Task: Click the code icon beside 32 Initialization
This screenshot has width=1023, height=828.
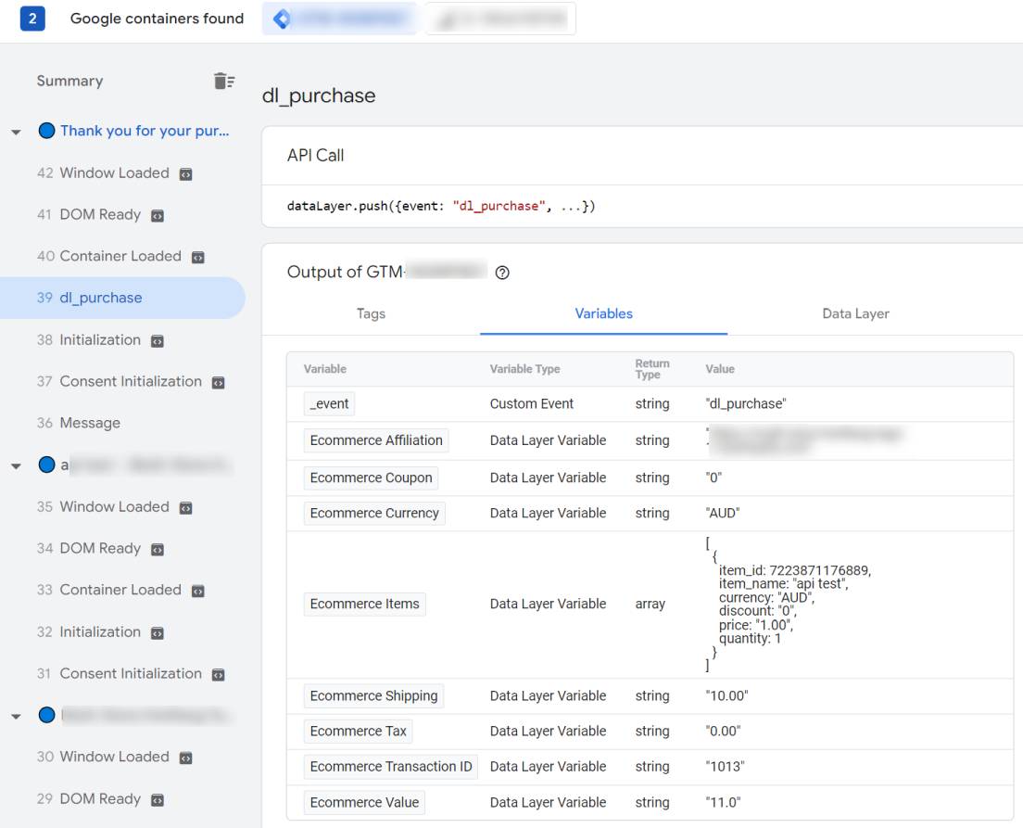Action: [x=158, y=633]
